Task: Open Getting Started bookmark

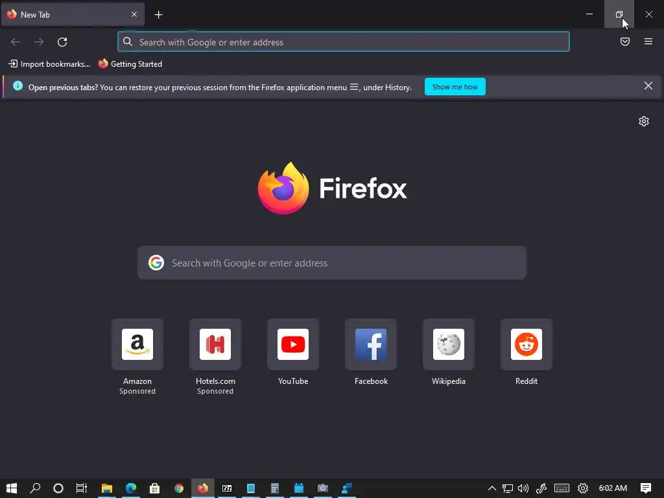Action: coord(130,64)
